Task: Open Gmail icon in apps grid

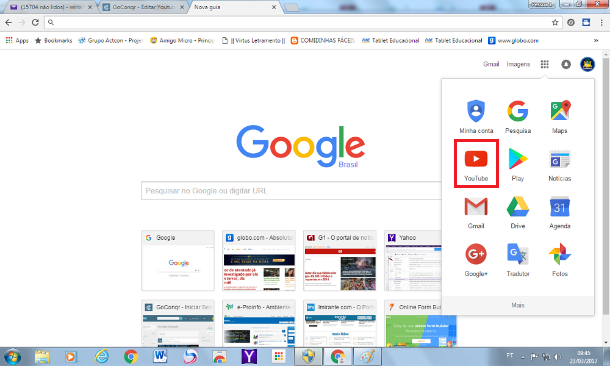Action: point(476,212)
